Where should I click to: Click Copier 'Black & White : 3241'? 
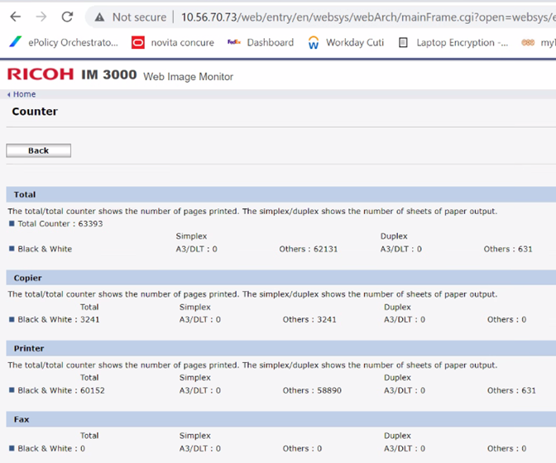pyautogui.click(x=59, y=319)
